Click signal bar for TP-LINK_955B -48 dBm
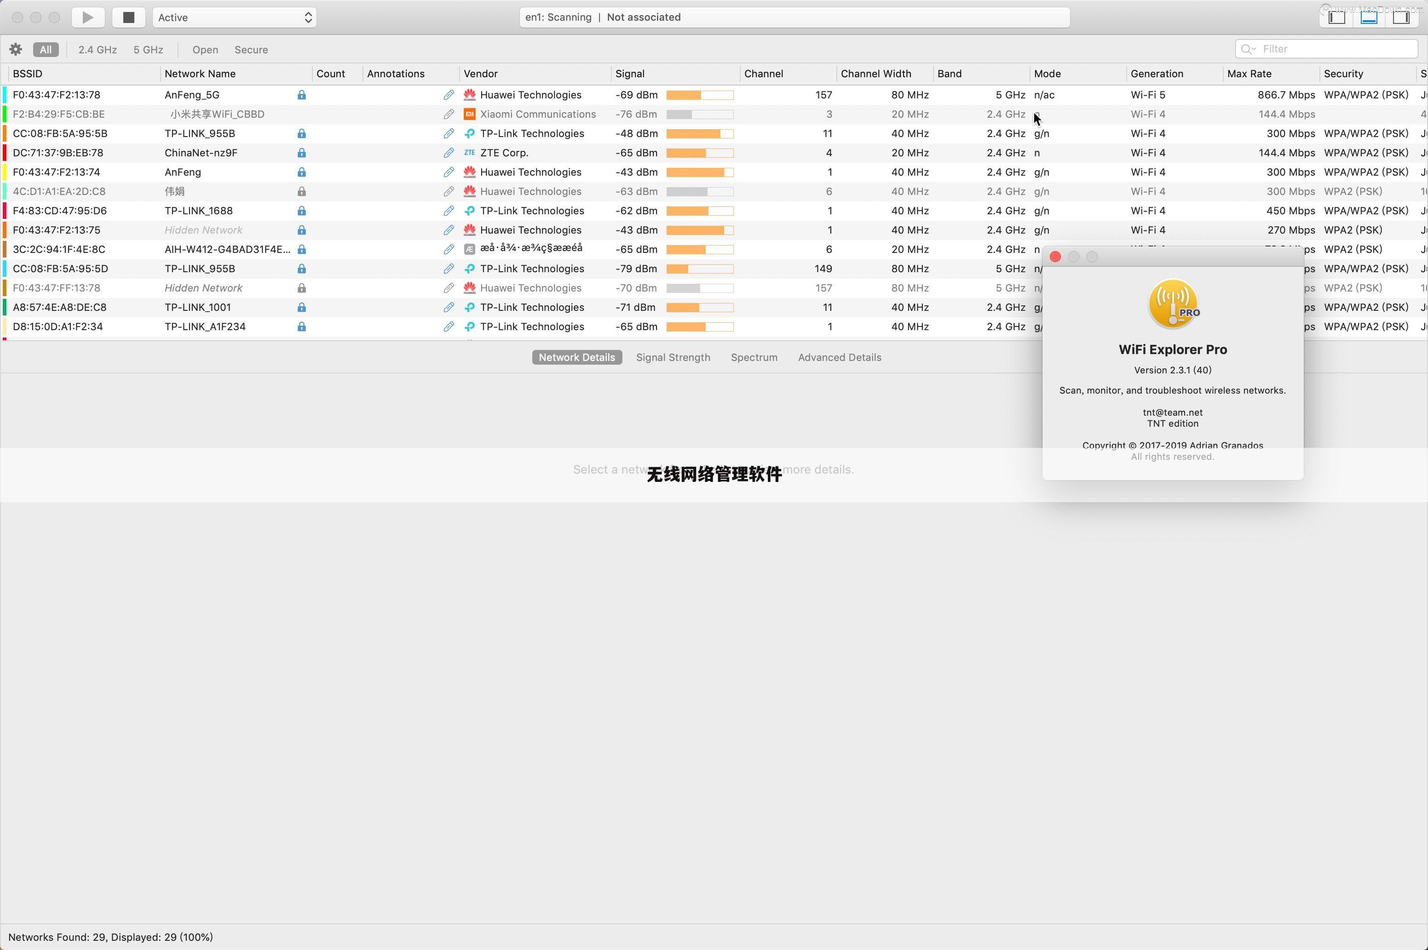Image resolution: width=1428 pixels, height=950 pixels. pos(699,133)
